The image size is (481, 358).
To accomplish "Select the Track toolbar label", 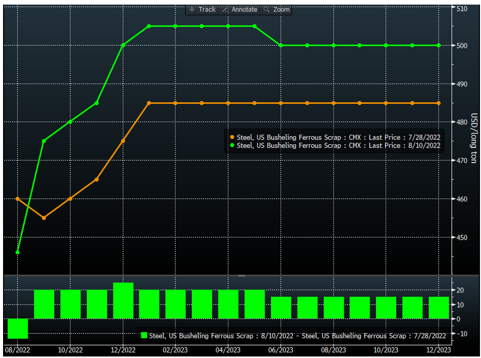I will [x=207, y=10].
